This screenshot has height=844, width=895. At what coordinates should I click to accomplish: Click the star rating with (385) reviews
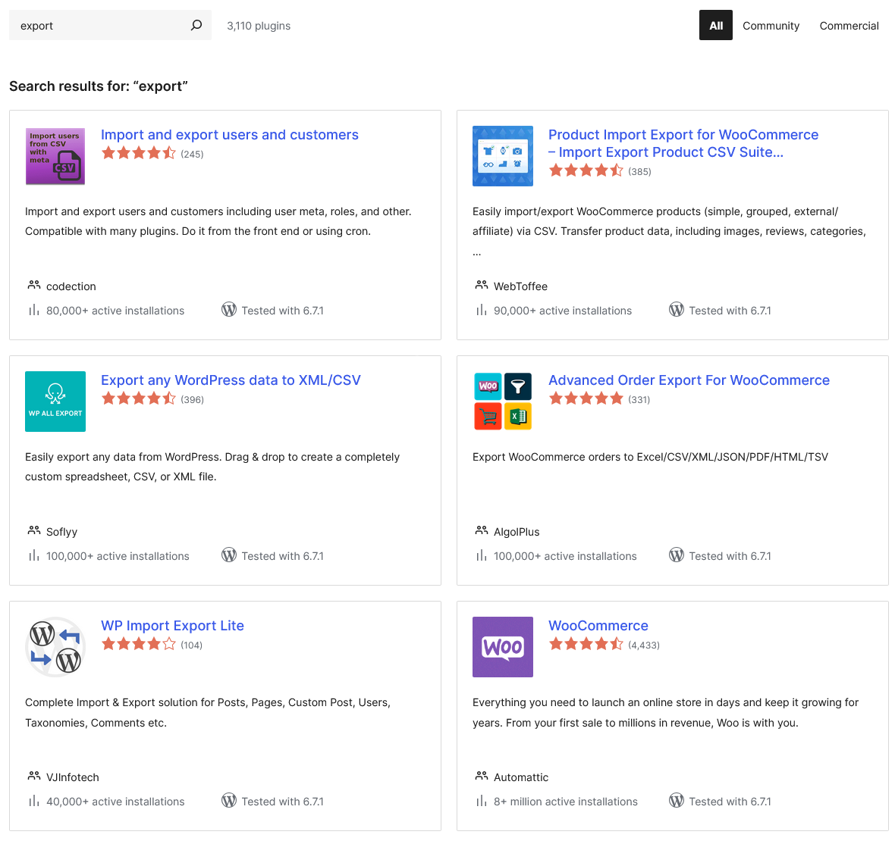(x=586, y=170)
